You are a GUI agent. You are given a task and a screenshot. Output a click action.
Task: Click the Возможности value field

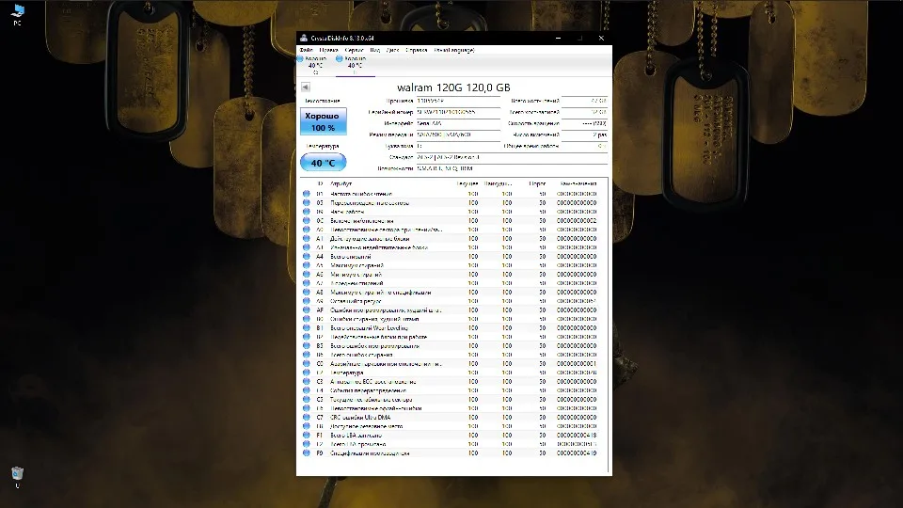[x=512, y=168]
